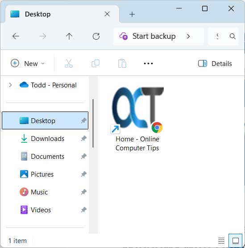Click Start backup in address bar
The image size is (245, 248).
pos(154,36)
